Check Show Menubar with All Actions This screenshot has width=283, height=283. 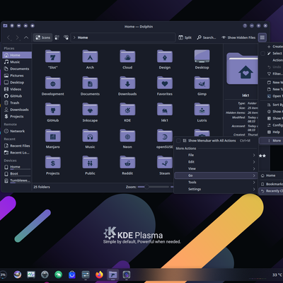pyautogui.click(x=216, y=141)
